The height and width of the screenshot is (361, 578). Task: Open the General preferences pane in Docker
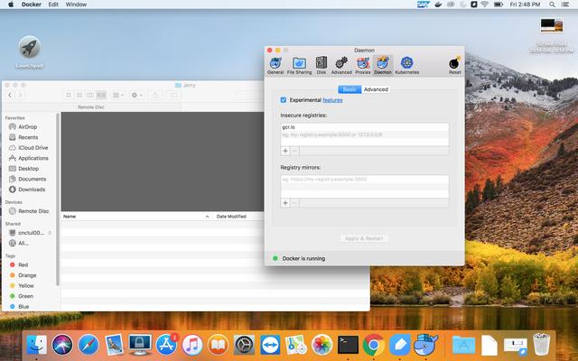[275, 66]
